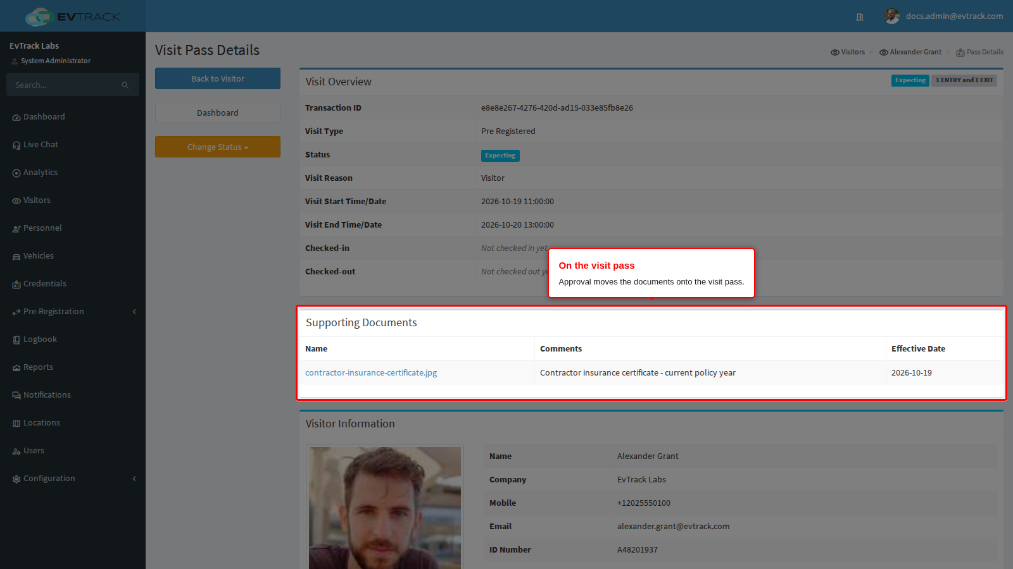Open the Configuration sidebar item
The width and height of the screenshot is (1013, 569).
[73, 479]
